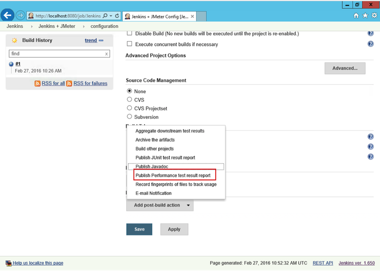
Task: Click the browser back arrow button
Action: (8, 16)
